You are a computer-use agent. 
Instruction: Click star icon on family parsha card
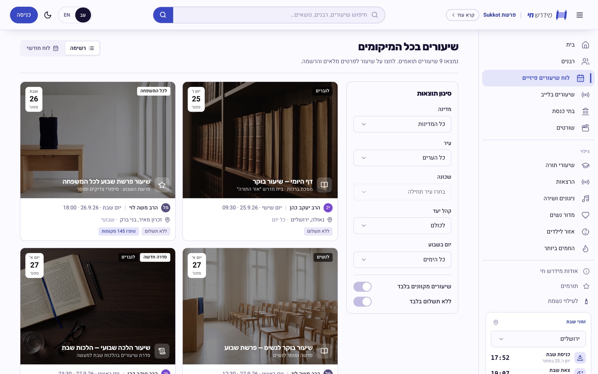pyautogui.click(x=162, y=185)
